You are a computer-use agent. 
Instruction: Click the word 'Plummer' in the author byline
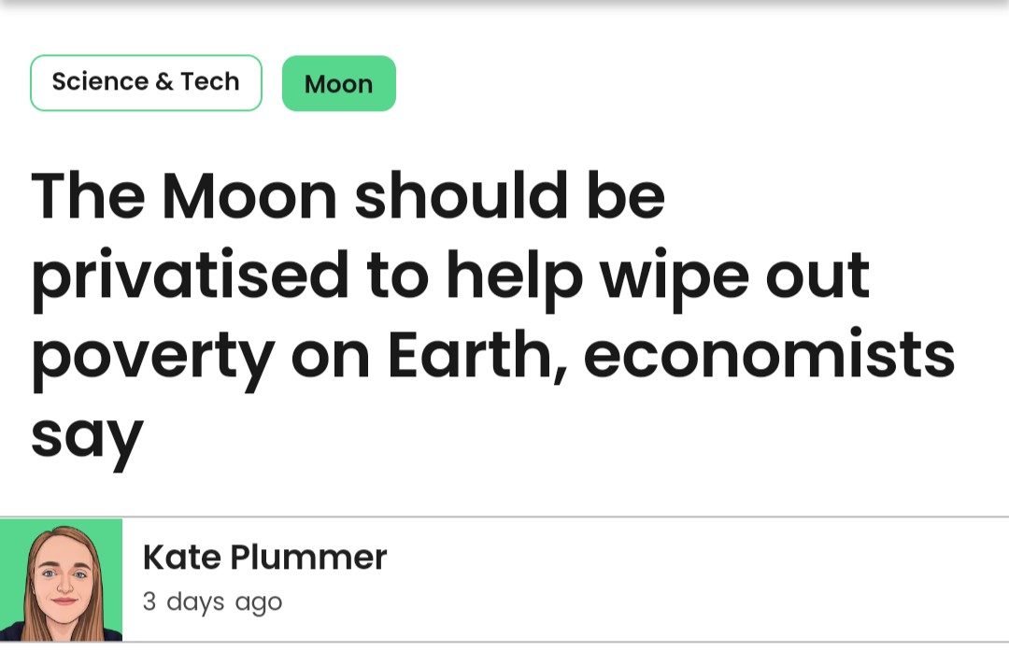[x=308, y=558]
